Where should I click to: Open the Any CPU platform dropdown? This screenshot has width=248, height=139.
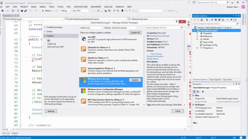(x=81, y=11)
